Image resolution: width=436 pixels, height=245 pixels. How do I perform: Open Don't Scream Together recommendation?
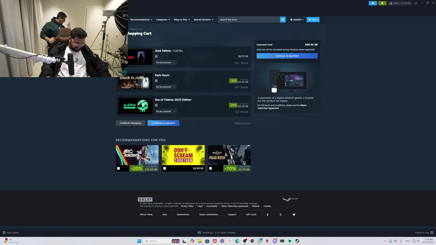183,158
